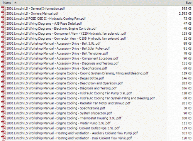The width and height of the screenshot is (193, 141).
Task: Click file name 'Radiator Fan Motor and Shroud.pdf'
Action: click(68, 103)
